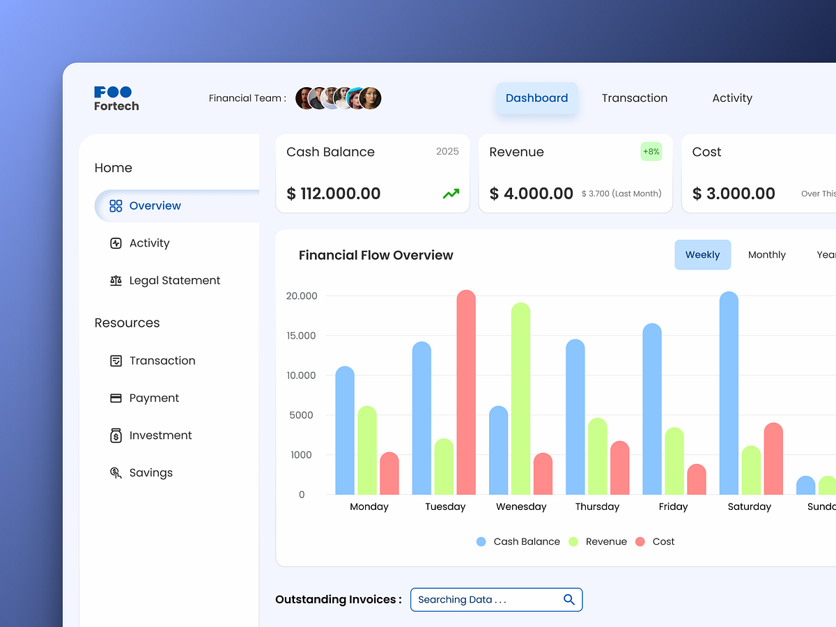The image size is (836, 627).
Task: Click the Legal Statement scales icon
Action: point(116,281)
